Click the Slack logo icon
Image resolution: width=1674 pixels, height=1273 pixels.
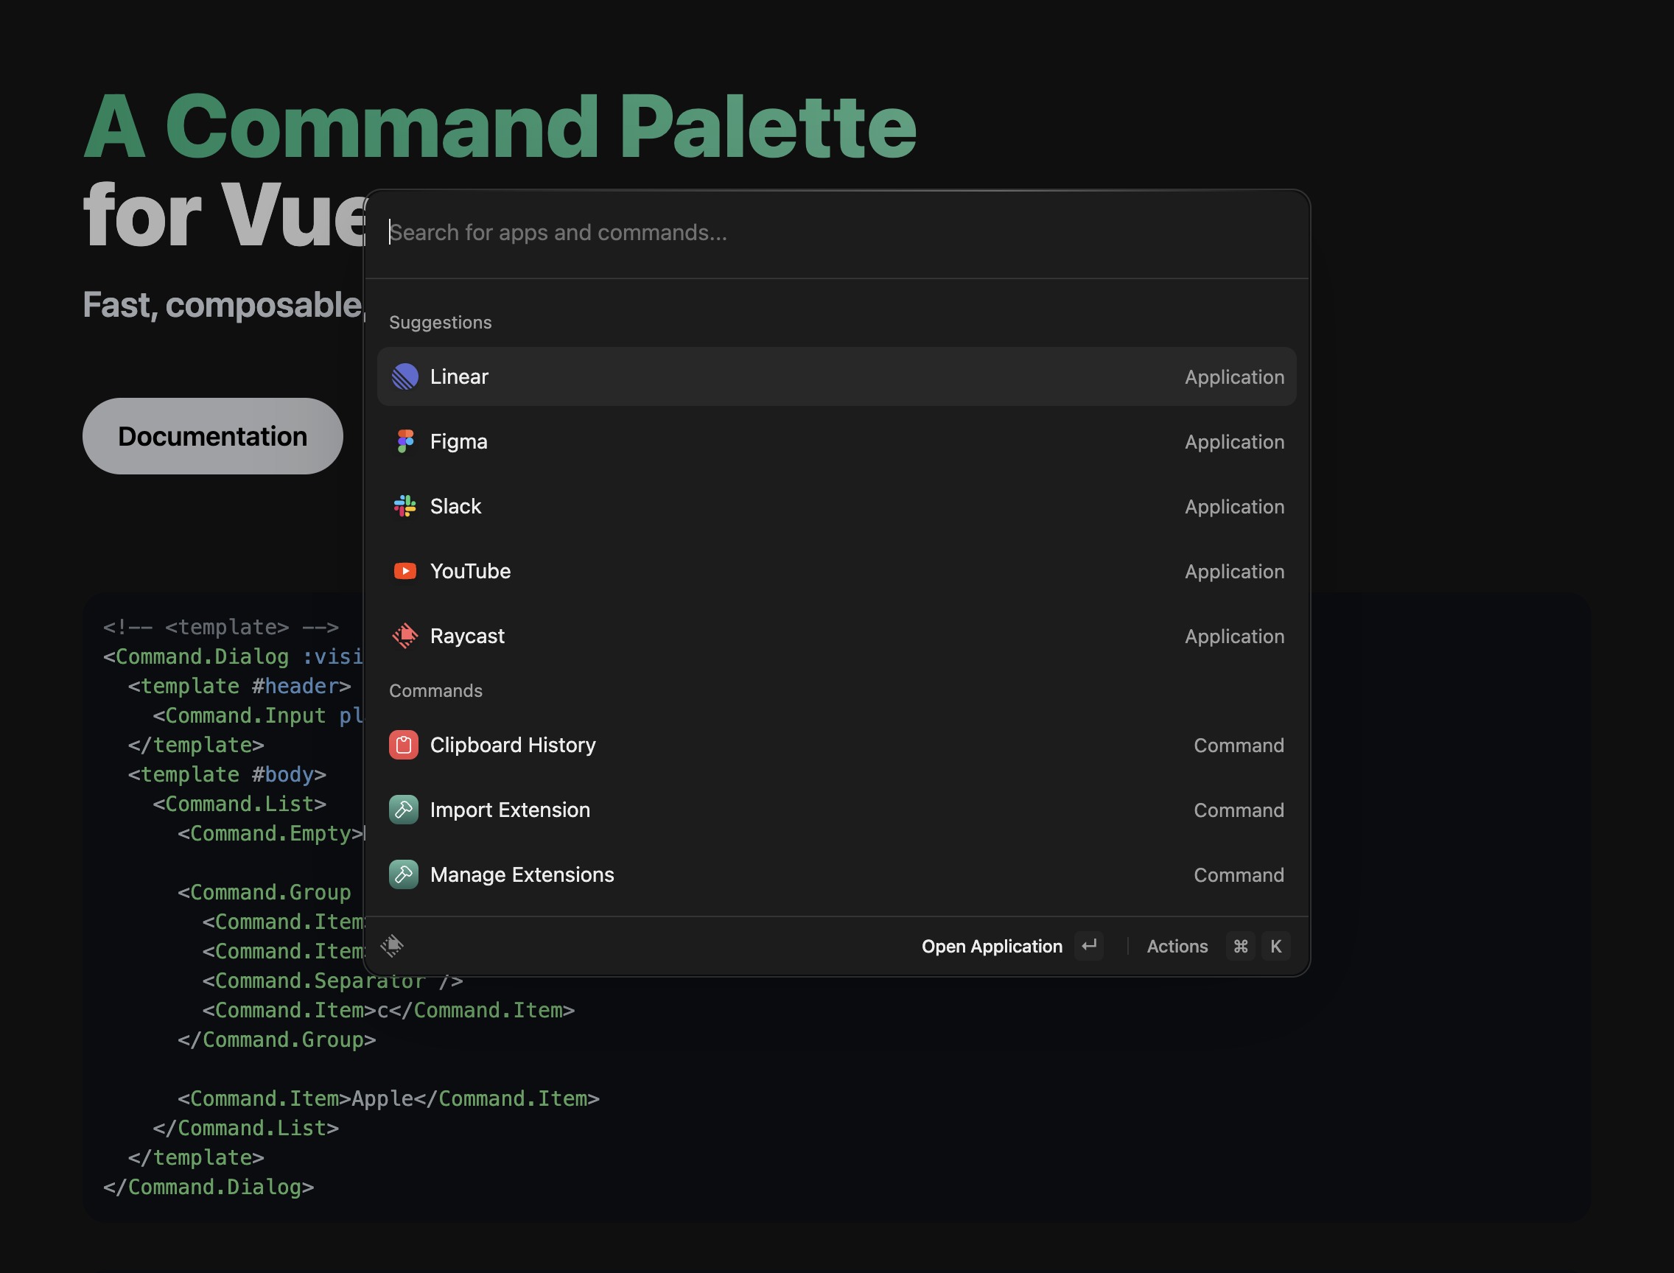pyautogui.click(x=405, y=506)
